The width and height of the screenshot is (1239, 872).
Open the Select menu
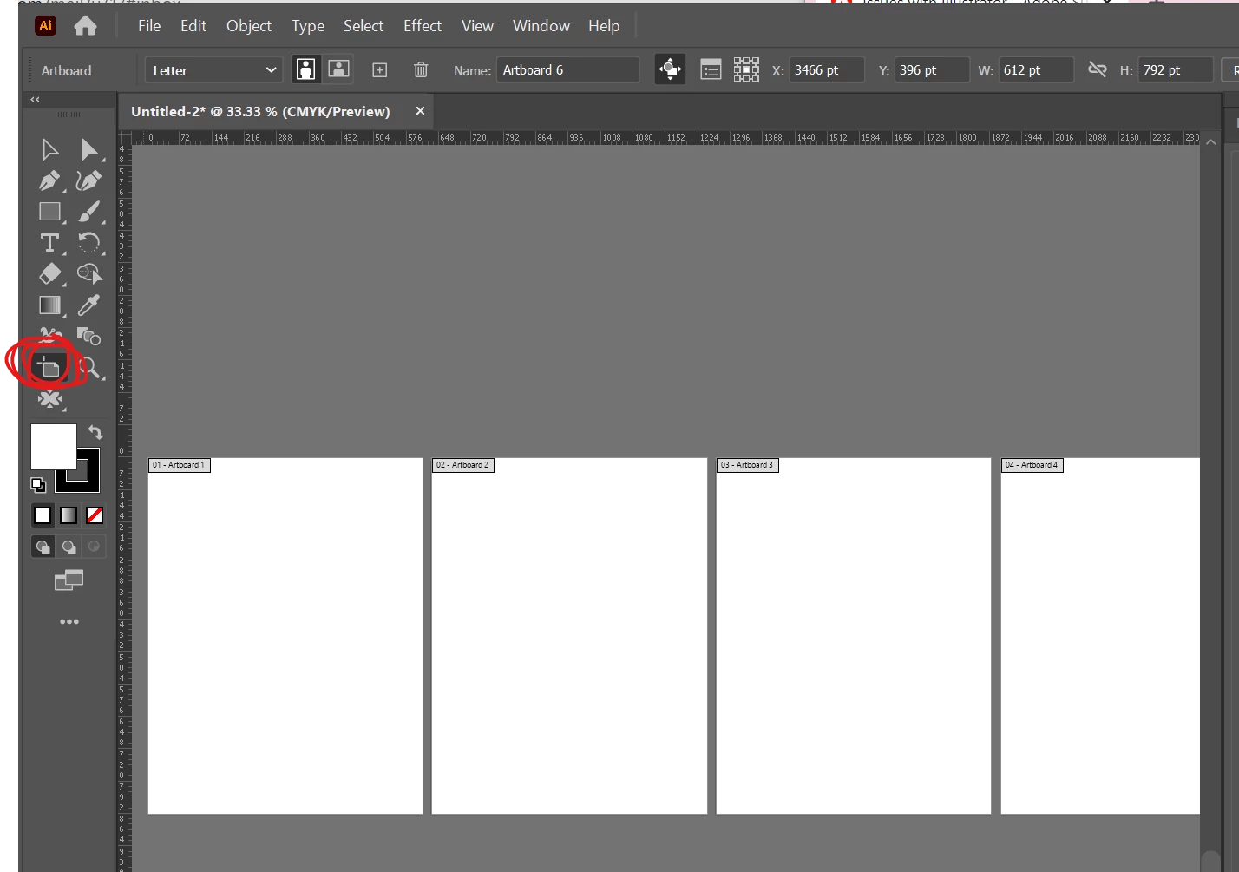tap(364, 26)
